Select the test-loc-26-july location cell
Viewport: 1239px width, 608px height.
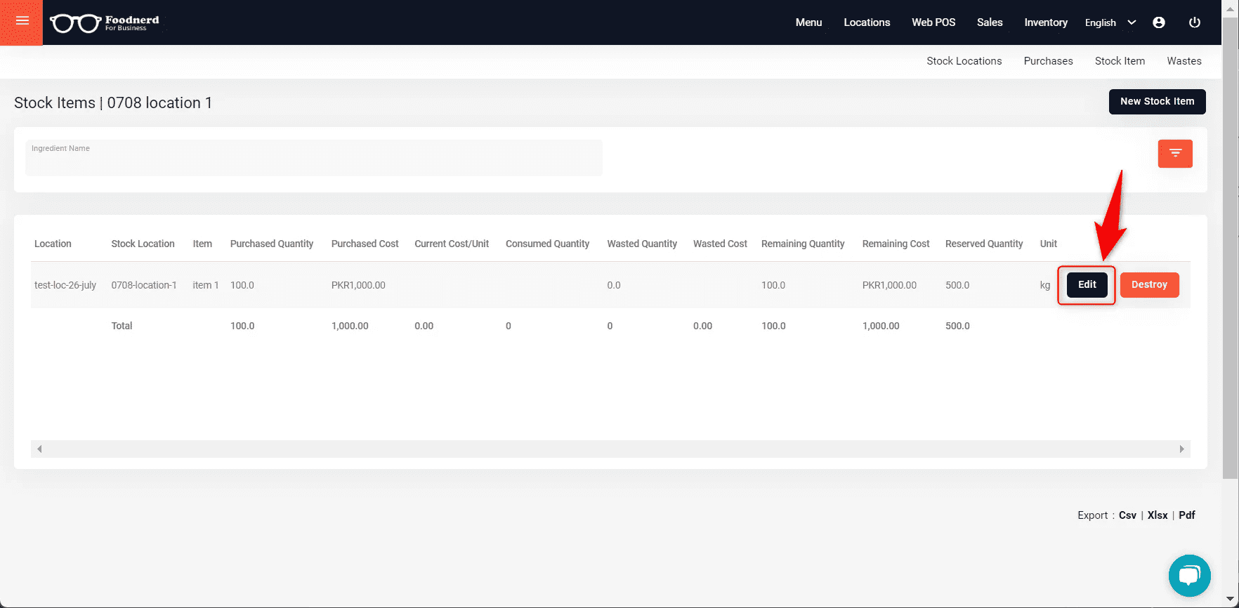tap(65, 285)
